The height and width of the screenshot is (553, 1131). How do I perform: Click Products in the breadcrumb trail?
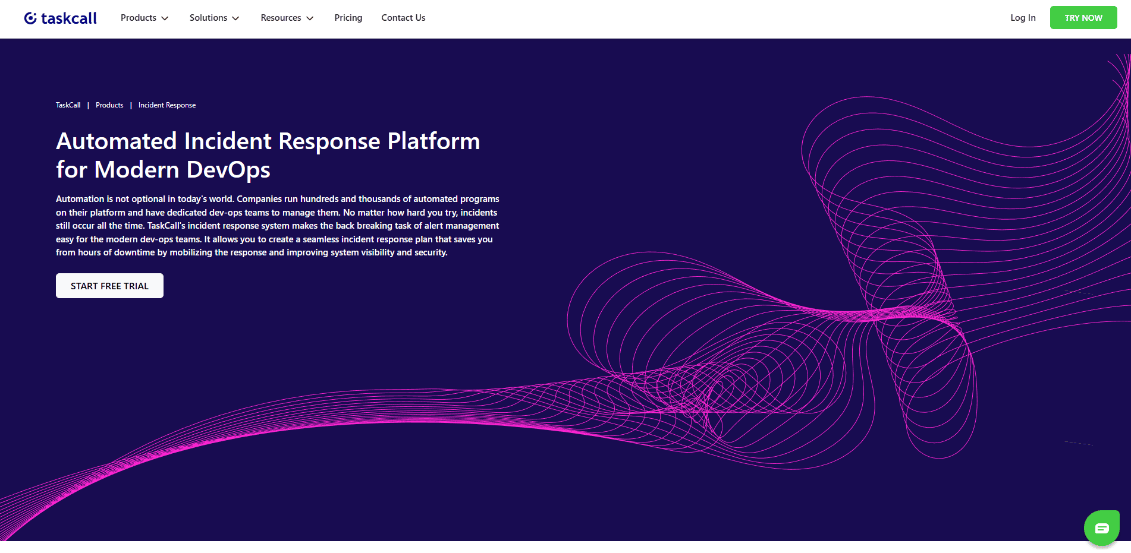pyautogui.click(x=109, y=105)
